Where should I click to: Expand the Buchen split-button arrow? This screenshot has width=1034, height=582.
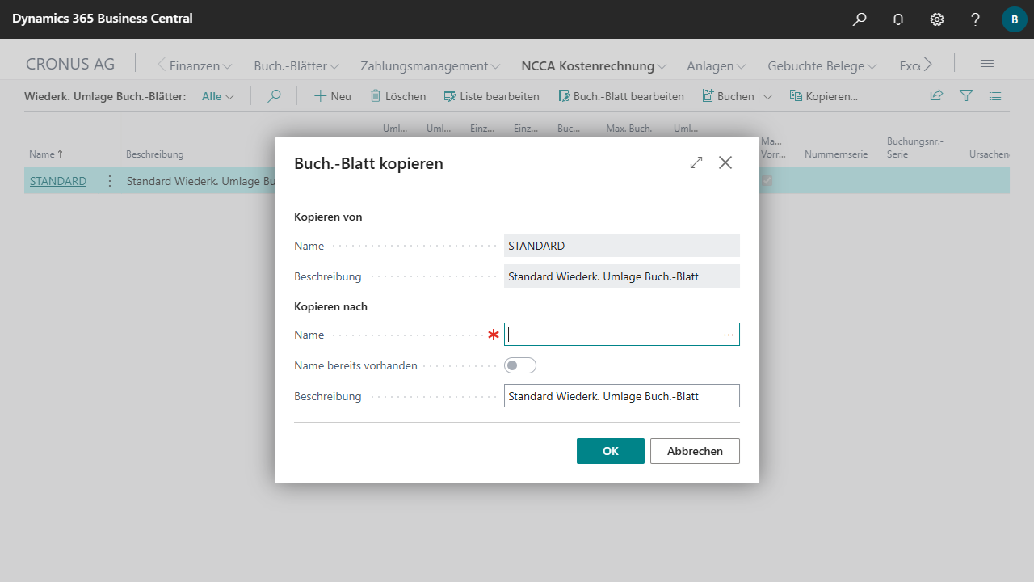click(767, 96)
